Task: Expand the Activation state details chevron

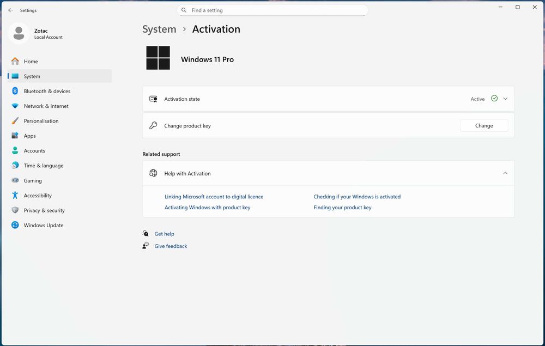Action: click(x=505, y=99)
